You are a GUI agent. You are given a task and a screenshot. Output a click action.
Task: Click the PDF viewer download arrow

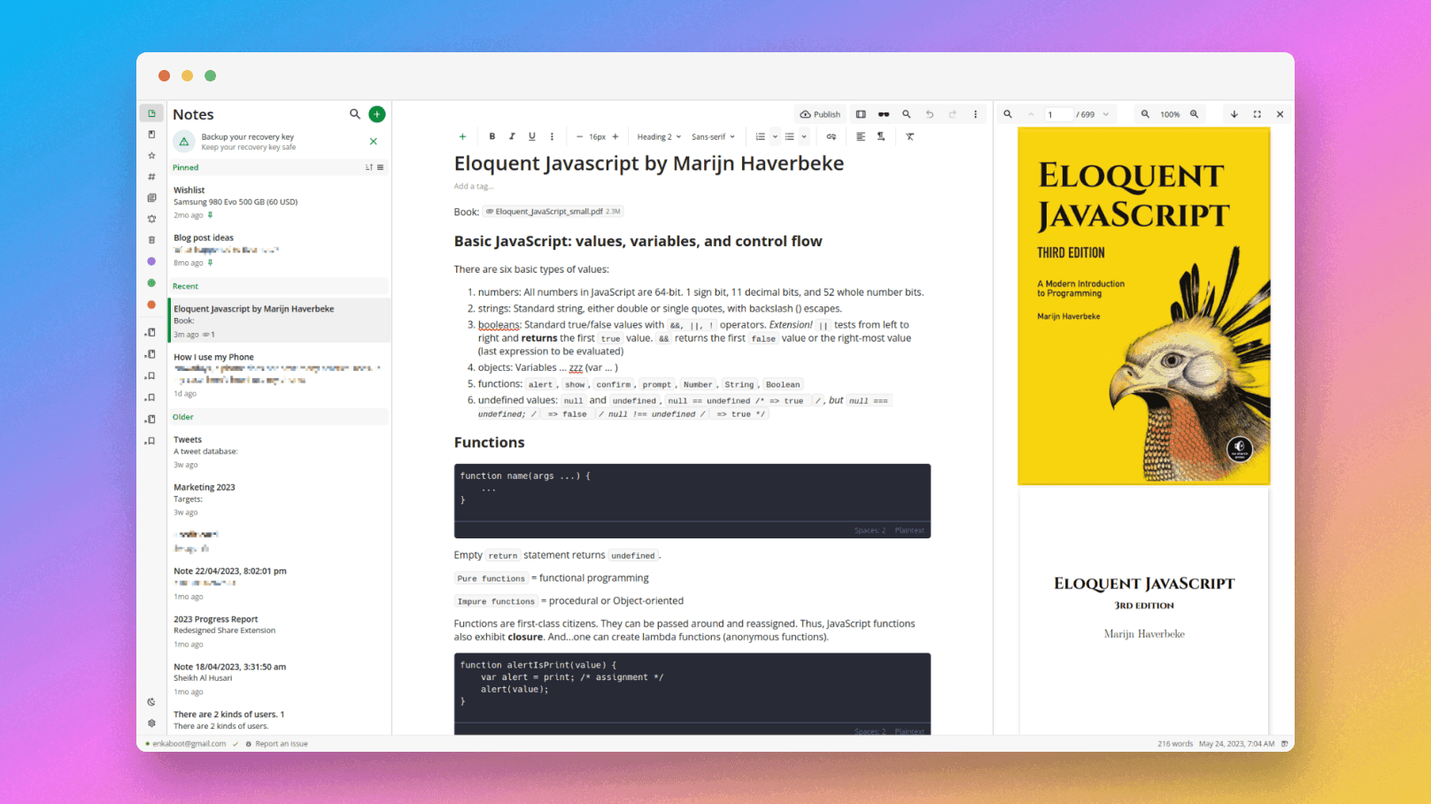(x=1234, y=114)
